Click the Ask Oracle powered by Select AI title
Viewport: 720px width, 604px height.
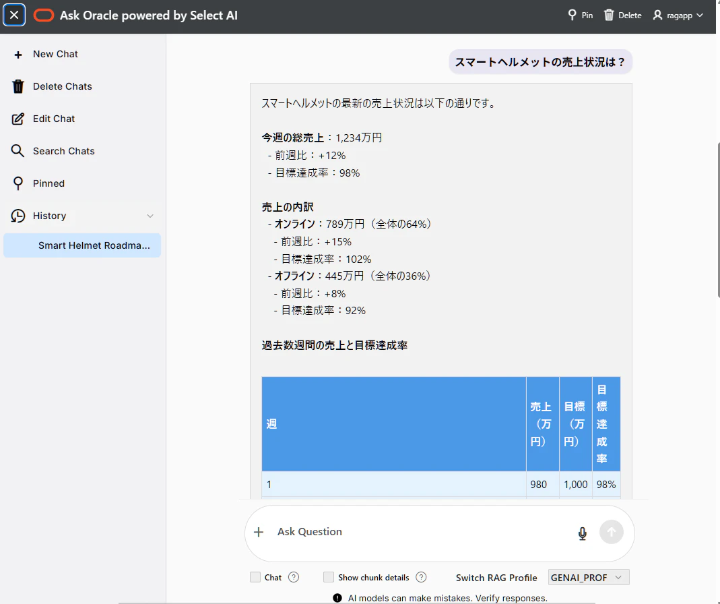point(149,16)
